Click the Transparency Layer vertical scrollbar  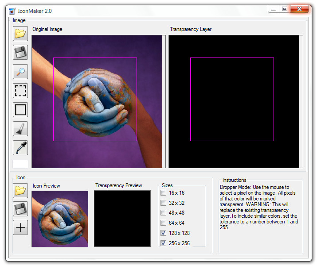click(301, 101)
